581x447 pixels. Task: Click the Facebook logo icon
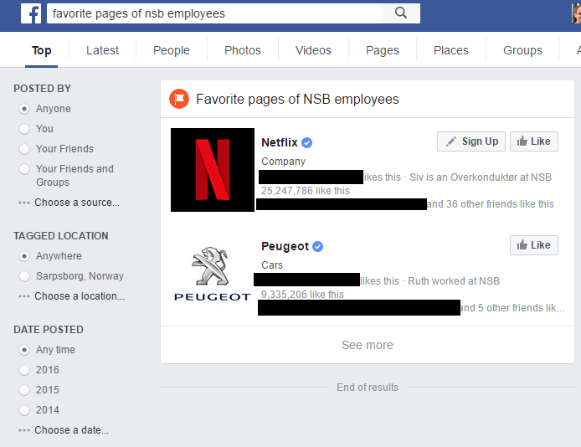[31, 13]
